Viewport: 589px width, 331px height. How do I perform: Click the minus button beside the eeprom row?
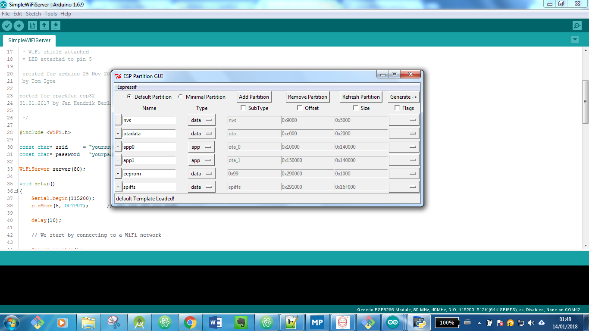[x=118, y=174]
